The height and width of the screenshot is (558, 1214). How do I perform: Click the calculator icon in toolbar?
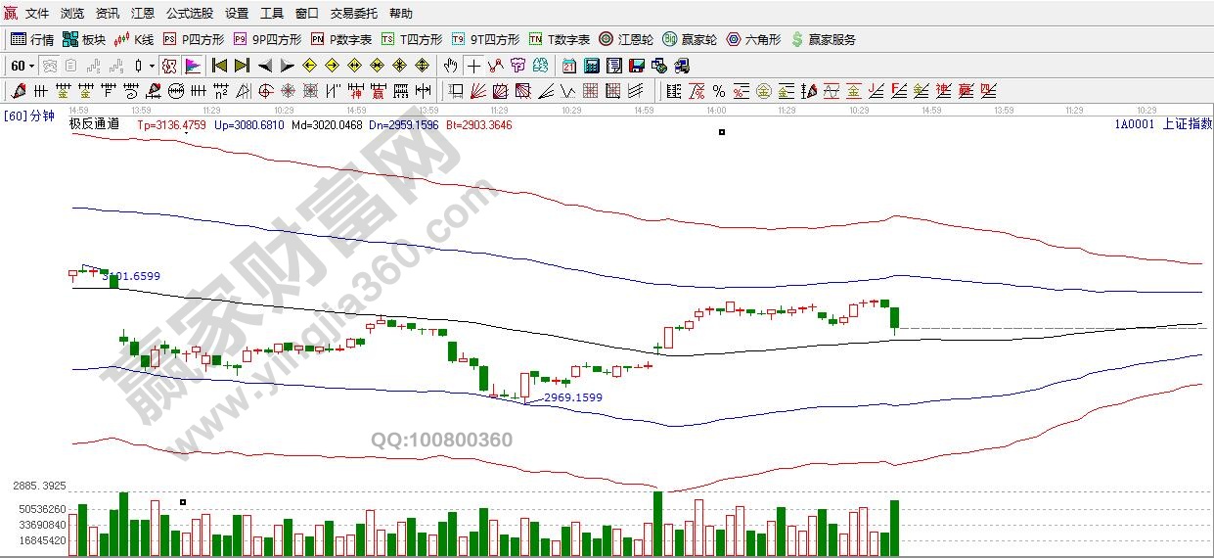(591, 66)
